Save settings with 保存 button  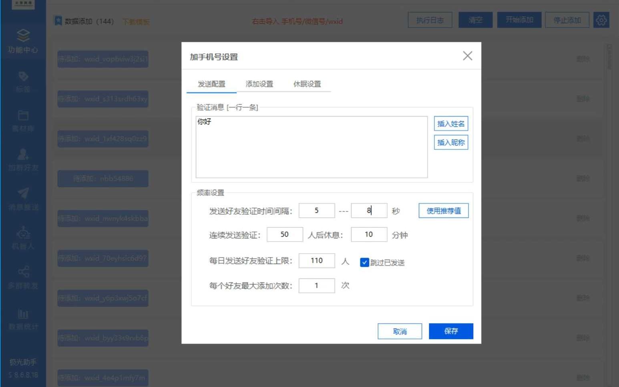click(x=451, y=331)
